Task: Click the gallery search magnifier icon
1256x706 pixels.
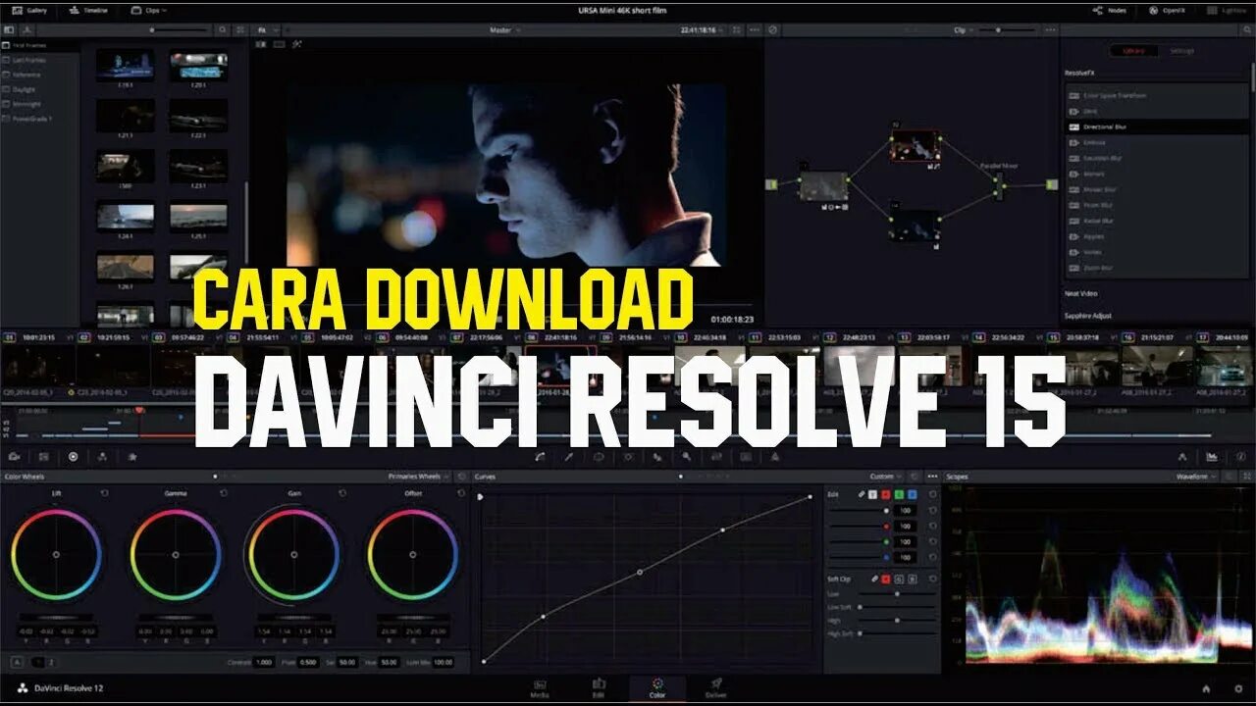Action: coord(224,30)
